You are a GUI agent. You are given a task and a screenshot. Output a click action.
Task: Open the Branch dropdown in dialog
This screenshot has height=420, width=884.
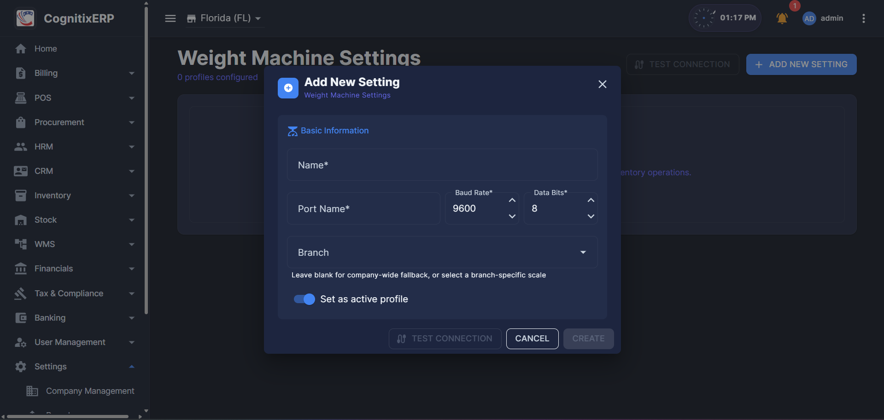(x=442, y=252)
